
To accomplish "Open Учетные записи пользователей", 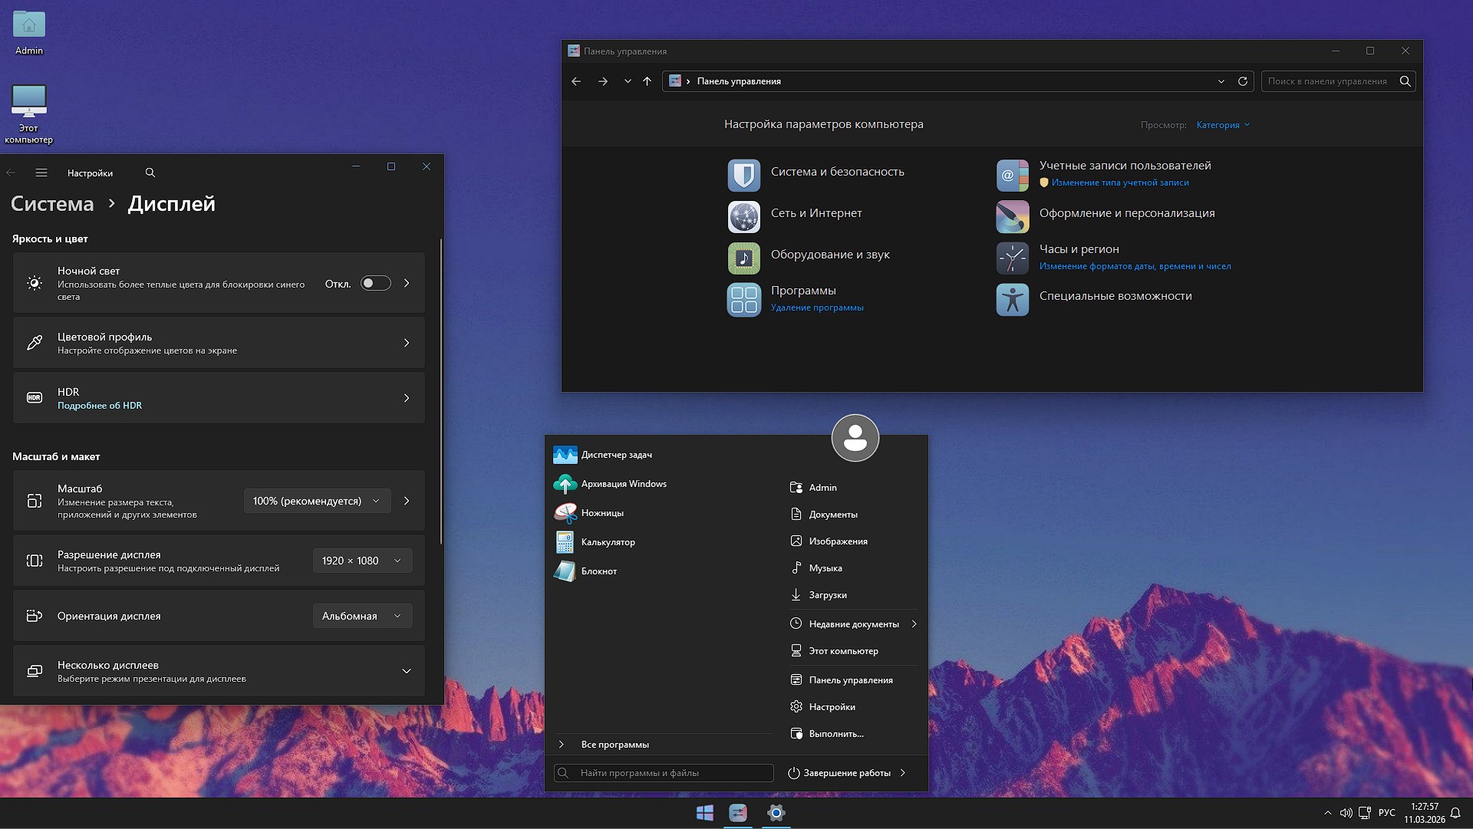I will 1125,166.
